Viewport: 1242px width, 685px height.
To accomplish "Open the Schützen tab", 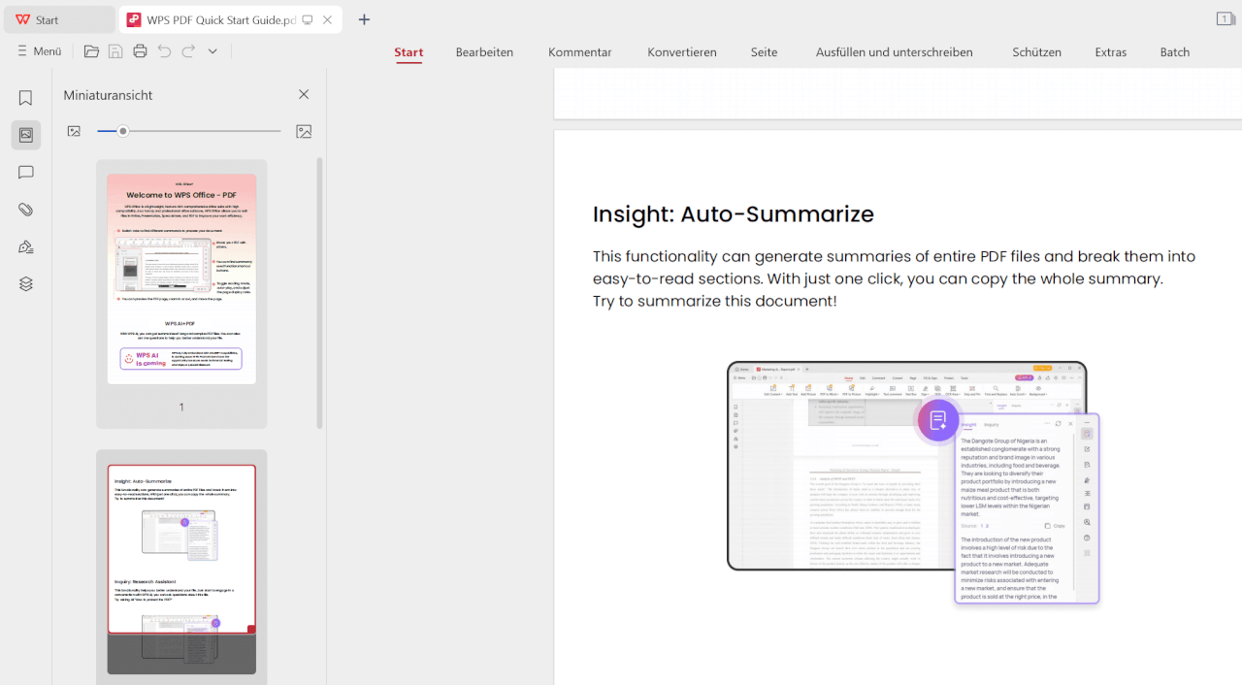I will pyautogui.click(x=1036, y=52).
